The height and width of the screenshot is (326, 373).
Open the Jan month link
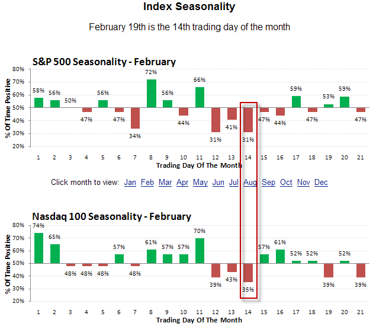[130, 183]
